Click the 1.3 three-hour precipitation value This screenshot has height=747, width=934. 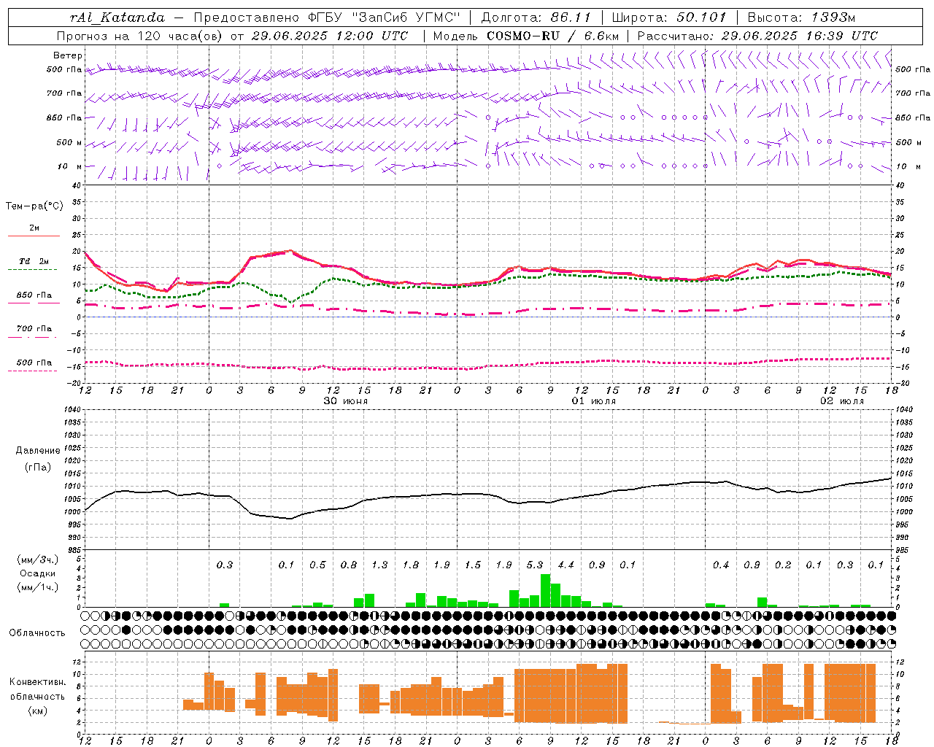[x=379, y=565]
